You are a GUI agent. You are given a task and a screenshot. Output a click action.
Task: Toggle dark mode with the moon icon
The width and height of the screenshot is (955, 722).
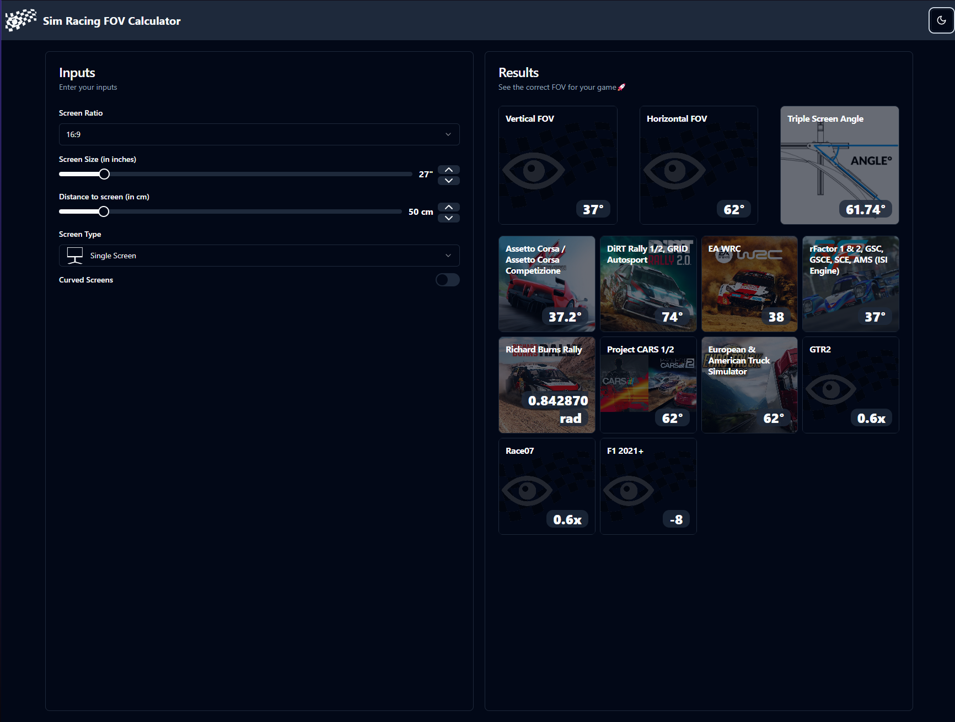941,20
